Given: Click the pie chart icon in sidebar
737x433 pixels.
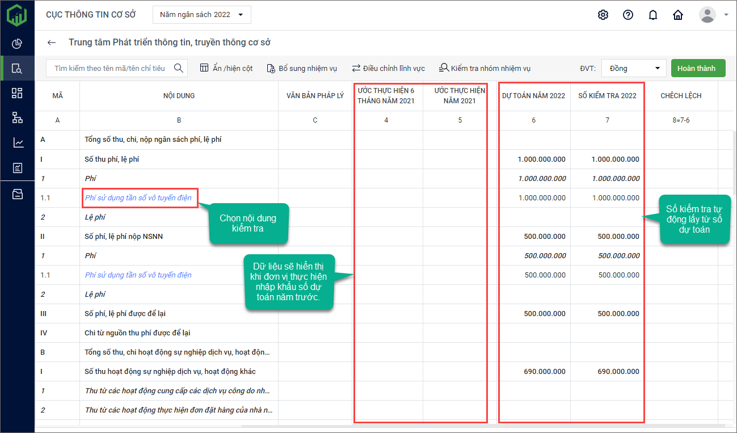Looking at the screenshot, I should [17, 44].
